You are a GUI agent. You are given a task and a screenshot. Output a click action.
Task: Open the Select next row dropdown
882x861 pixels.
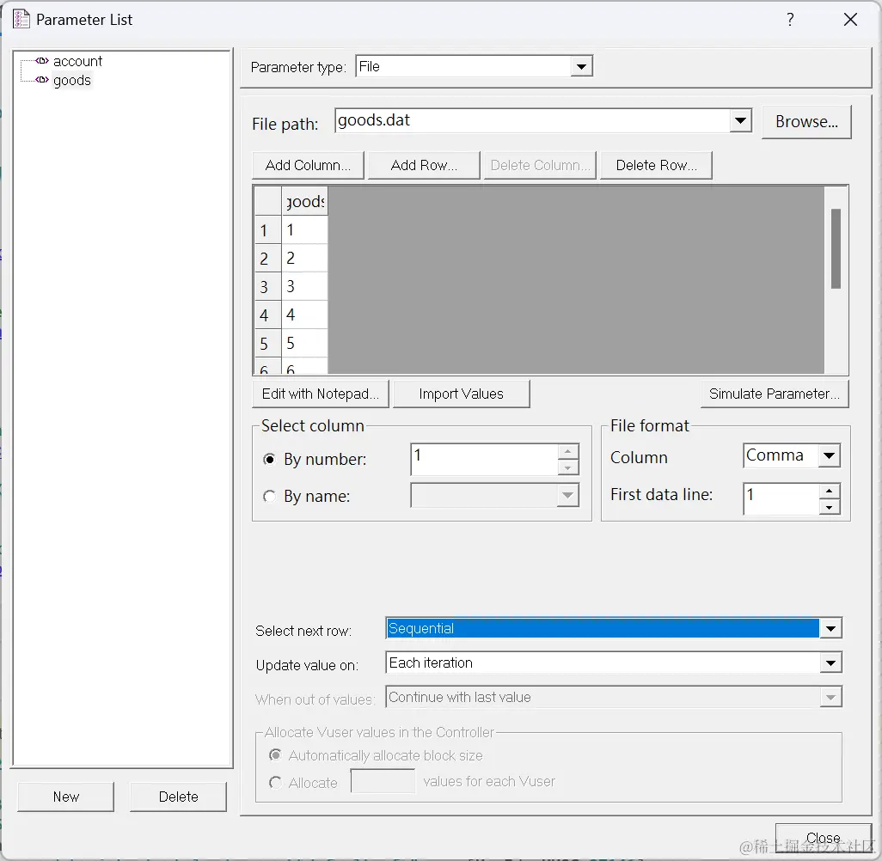click(830, 628)
